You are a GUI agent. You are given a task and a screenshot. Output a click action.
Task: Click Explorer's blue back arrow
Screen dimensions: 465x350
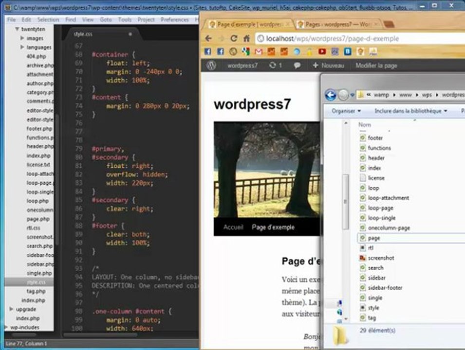[x=330, y=95]
